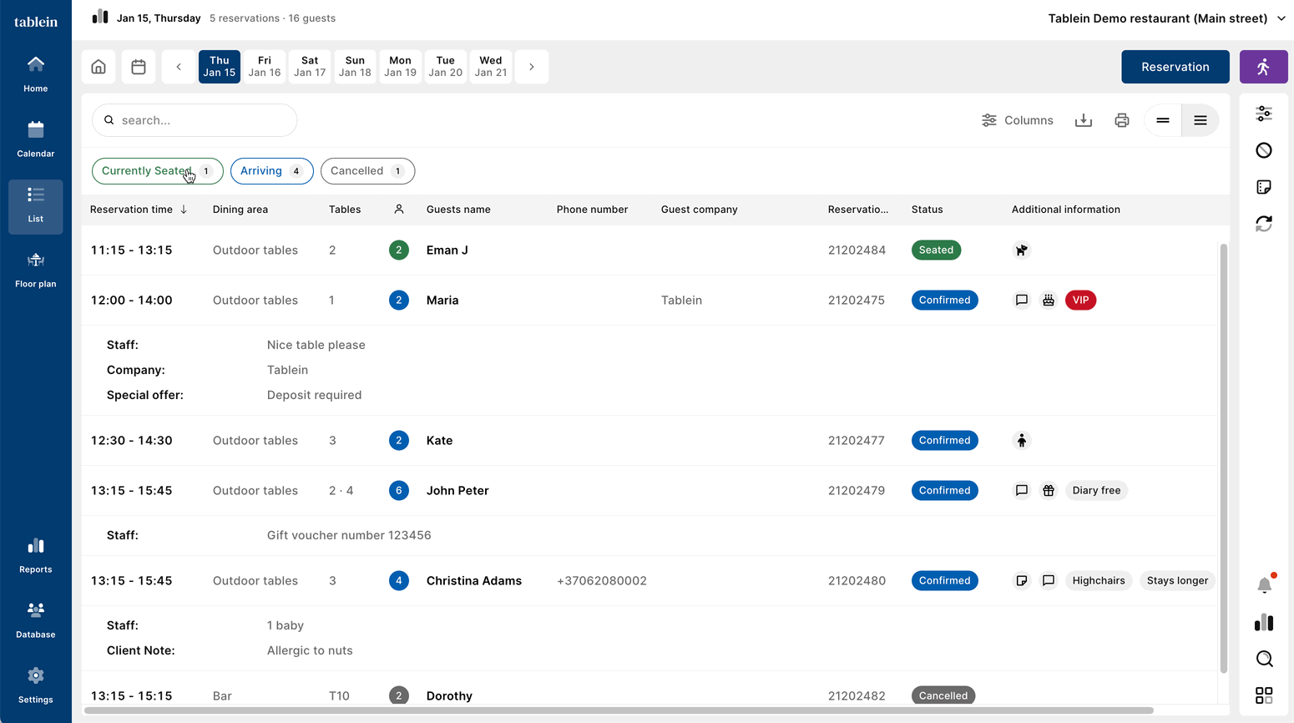Click the walk-in guest icon button
The width and height of the screenshot is (1294, 723).
coord(1263,67)
